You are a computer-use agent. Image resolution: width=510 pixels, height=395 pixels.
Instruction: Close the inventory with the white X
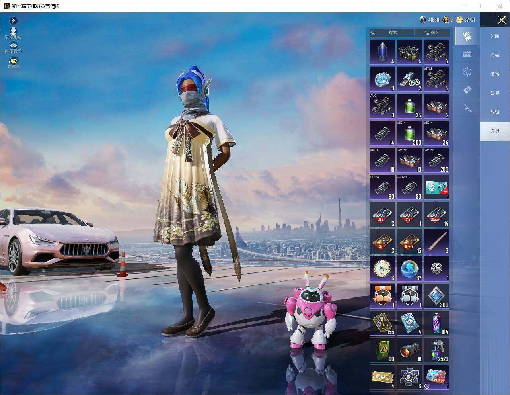click(x=502, y=20)
